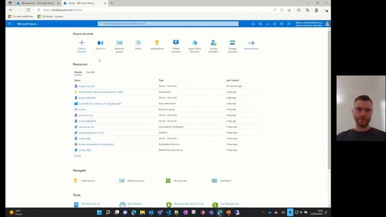Click the More services arrow

pyautogui.click(x=251, y=45)
